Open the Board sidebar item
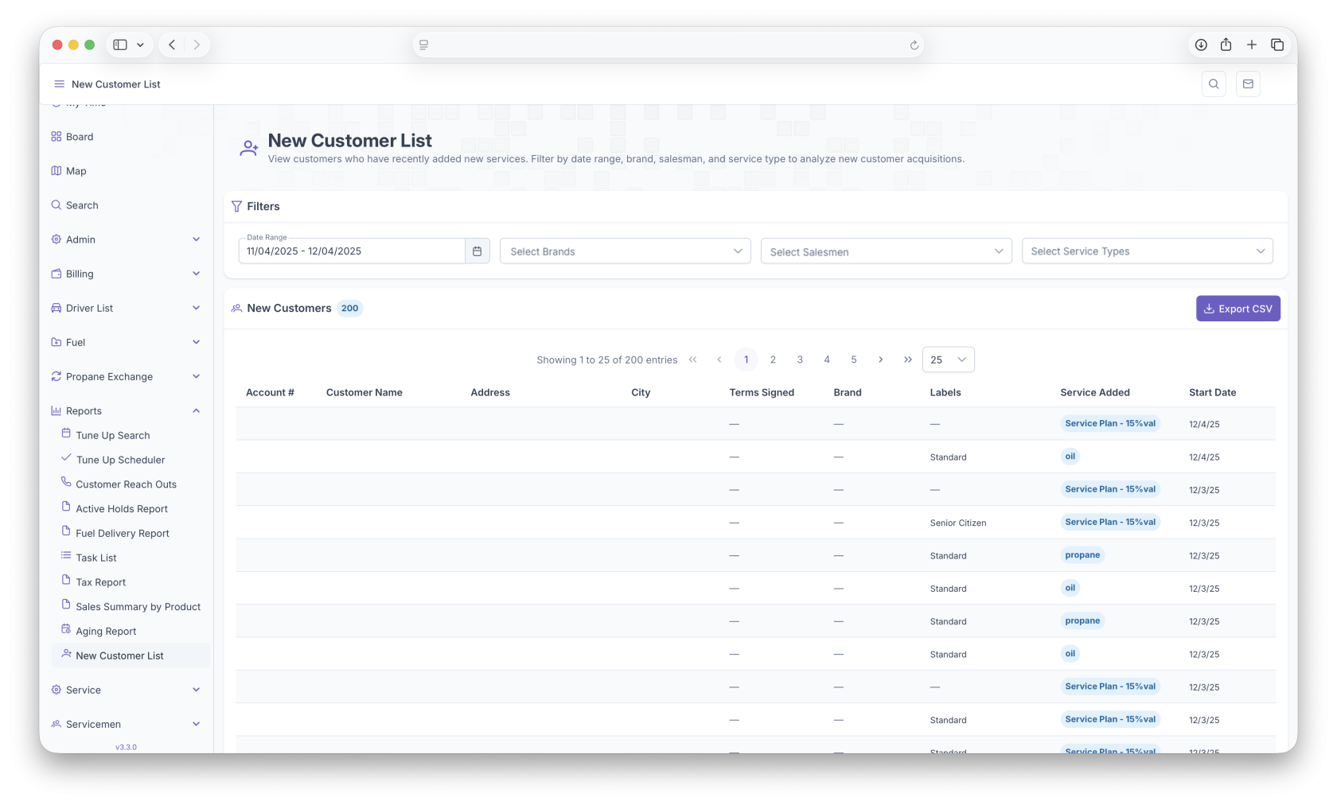Screen dimensions: 1337x805 pyautogui.click(x=80, y=137)
